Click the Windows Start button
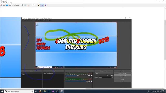This screenshot has height=93, width=166. point(2,91)
